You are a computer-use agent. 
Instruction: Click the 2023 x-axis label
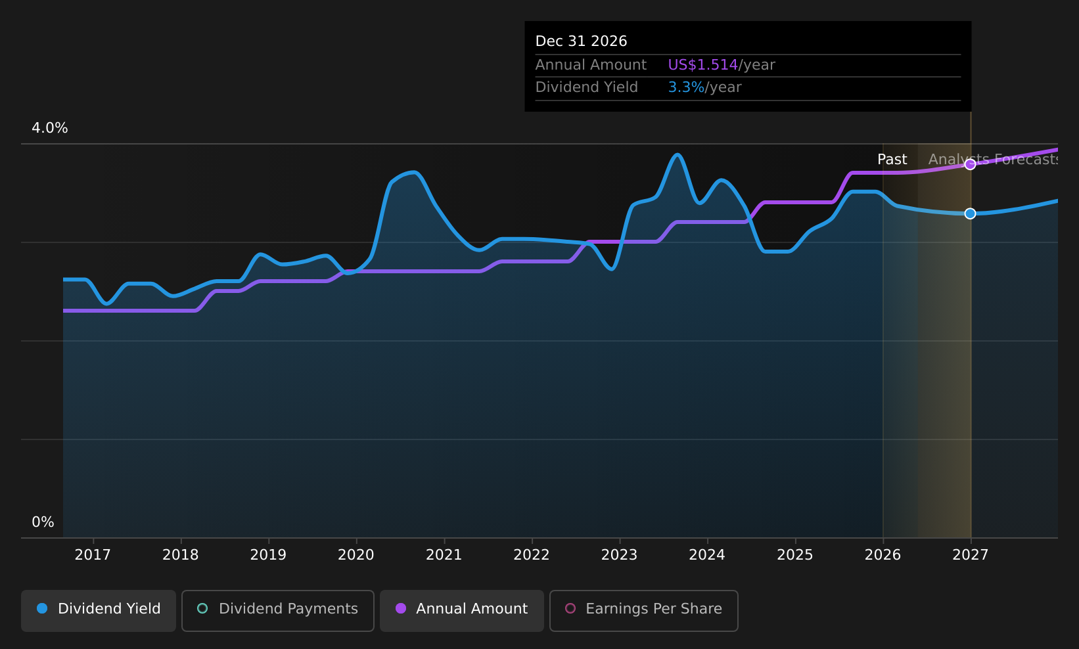tap(620, 555)
